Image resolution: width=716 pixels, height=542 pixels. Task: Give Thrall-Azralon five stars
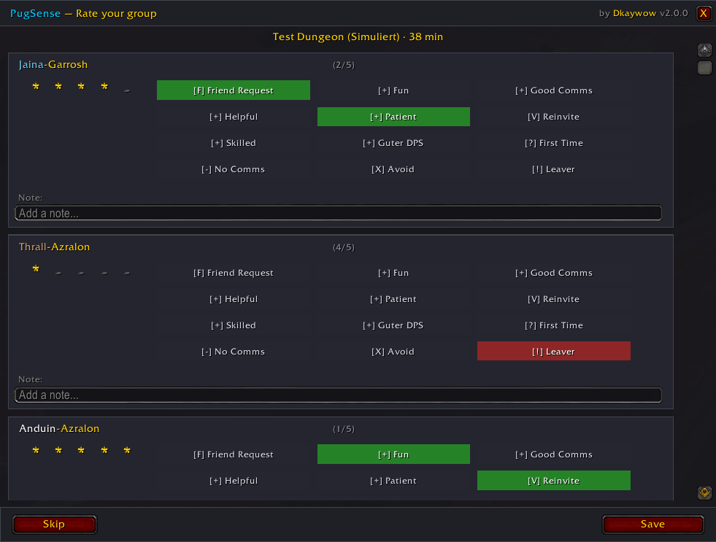pos(127,273)
